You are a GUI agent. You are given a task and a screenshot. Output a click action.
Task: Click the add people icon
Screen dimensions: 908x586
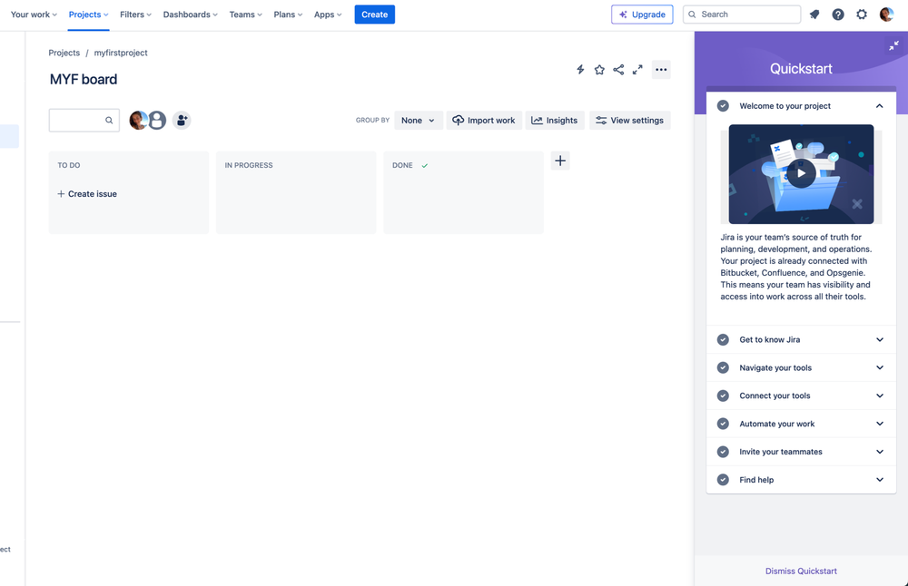click(182, 121)
